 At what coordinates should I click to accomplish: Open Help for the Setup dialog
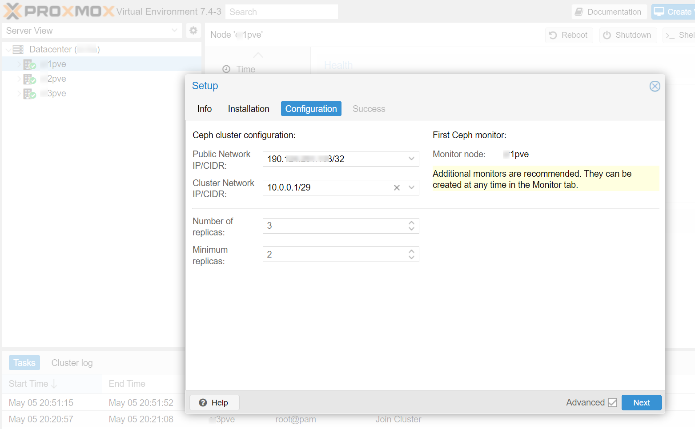[x=214, y=403]
